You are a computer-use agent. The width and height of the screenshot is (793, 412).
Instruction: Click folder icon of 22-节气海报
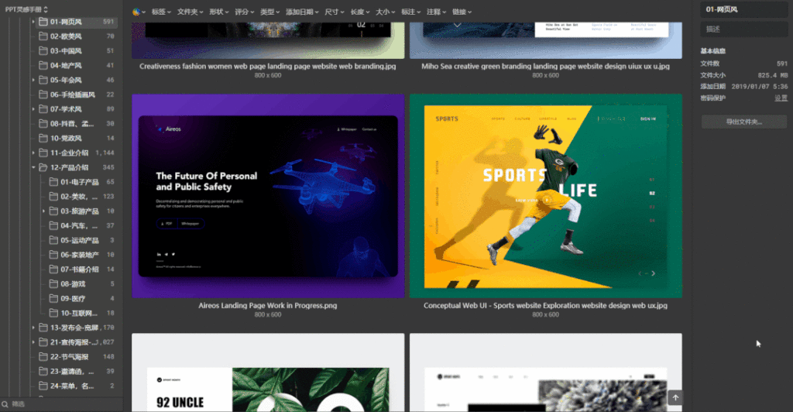click(x=43, y=357)
